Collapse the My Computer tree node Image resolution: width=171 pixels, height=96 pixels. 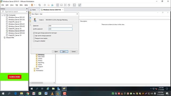[x=2, y=15]
